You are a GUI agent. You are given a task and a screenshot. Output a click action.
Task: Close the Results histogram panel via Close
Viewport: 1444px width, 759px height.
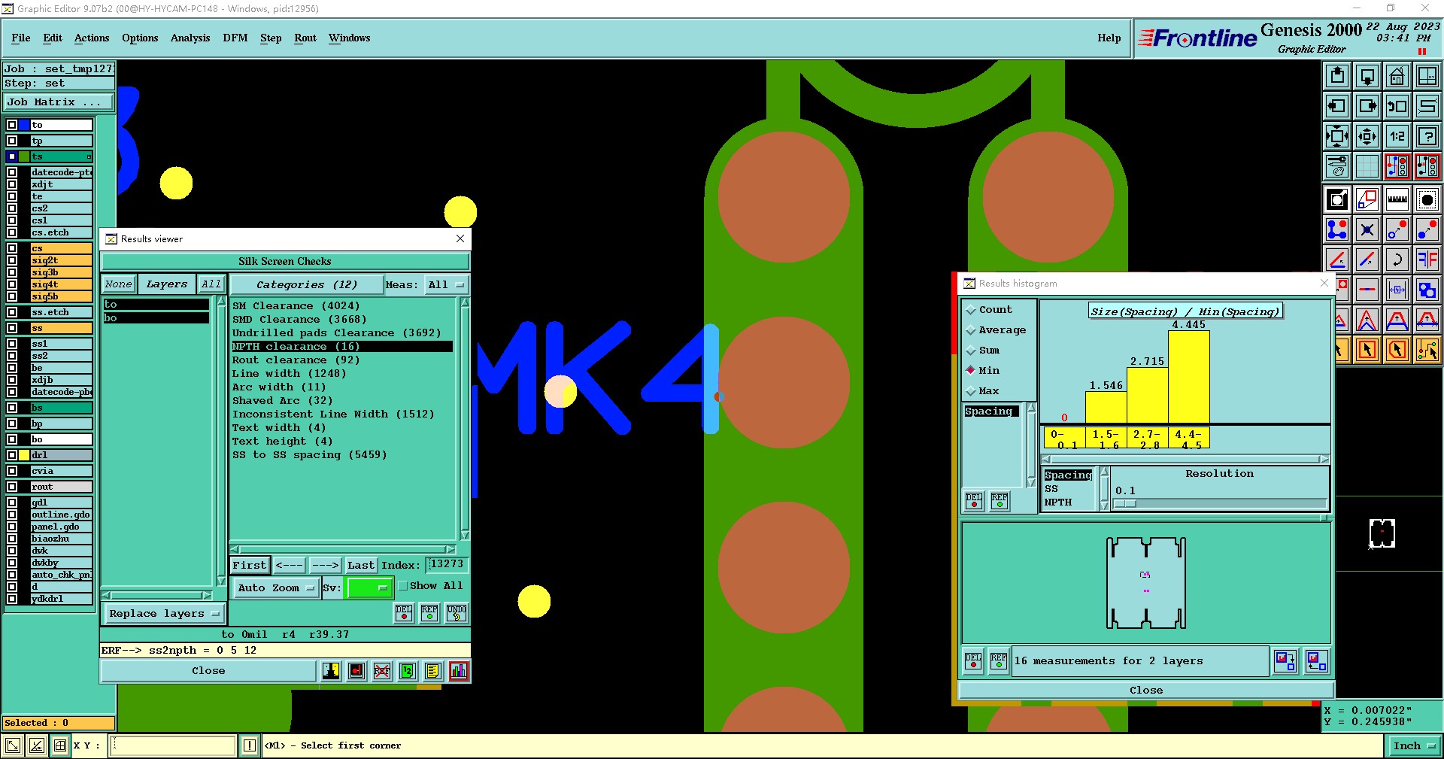tap(1145, 691)
